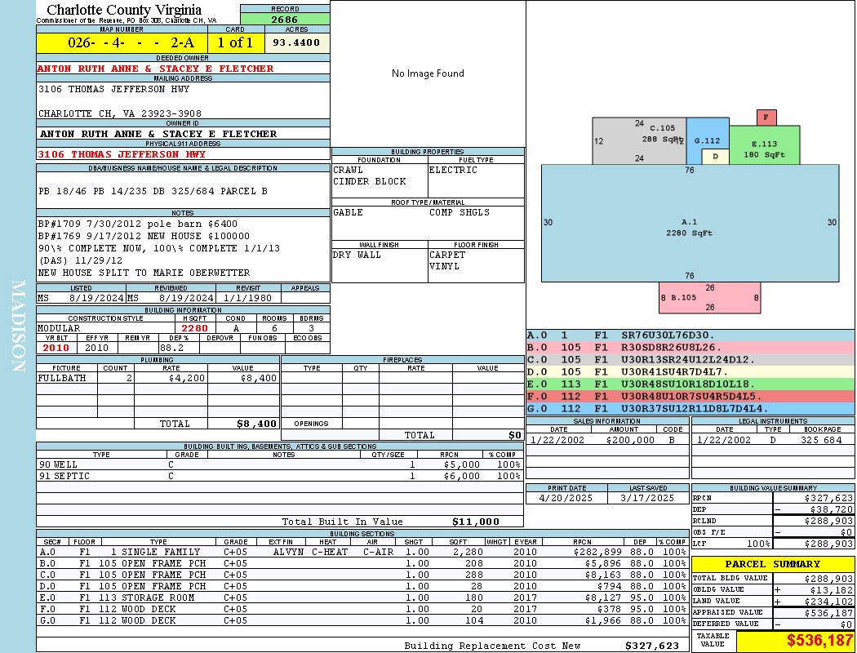Select the large blue A.1 floor plan
Screen dimensions: 857x653
tap(690, 223)
